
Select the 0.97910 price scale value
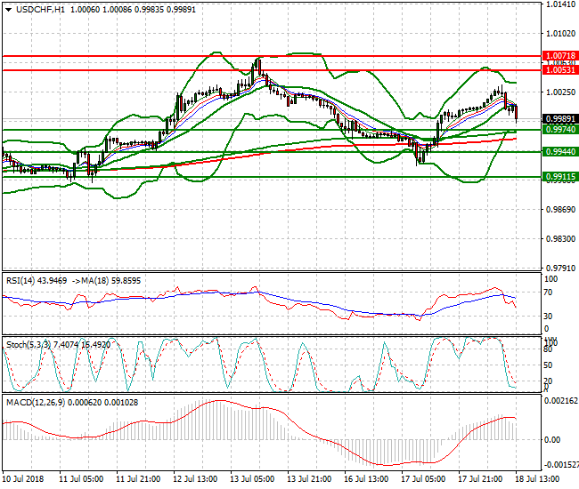pos(561,268)
